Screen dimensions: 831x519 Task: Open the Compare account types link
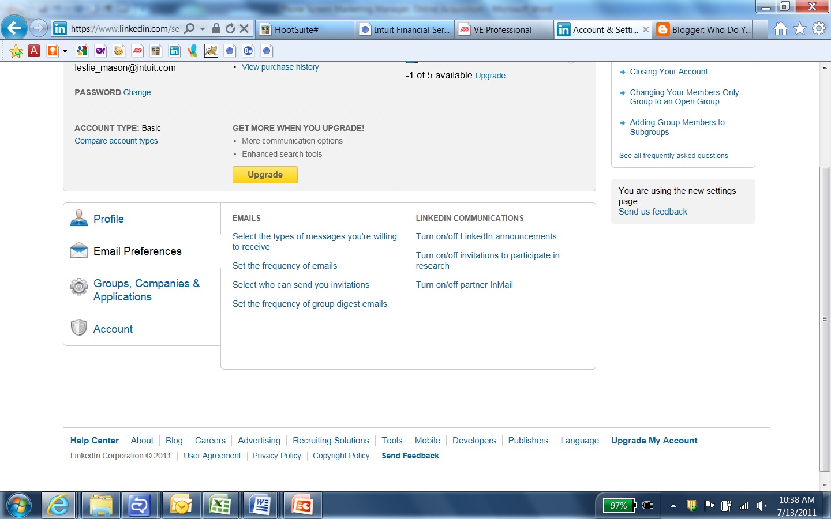116,141
